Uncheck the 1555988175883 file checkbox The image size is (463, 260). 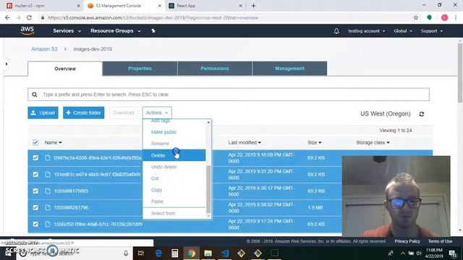click(x=35, y=191)
